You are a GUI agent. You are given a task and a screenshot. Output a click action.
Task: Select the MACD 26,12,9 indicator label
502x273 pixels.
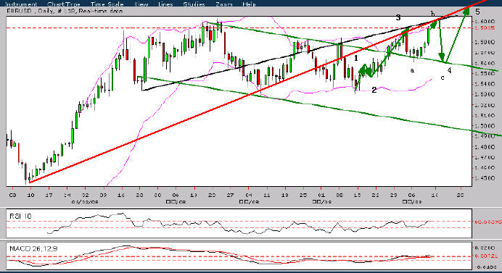(33, 248)
